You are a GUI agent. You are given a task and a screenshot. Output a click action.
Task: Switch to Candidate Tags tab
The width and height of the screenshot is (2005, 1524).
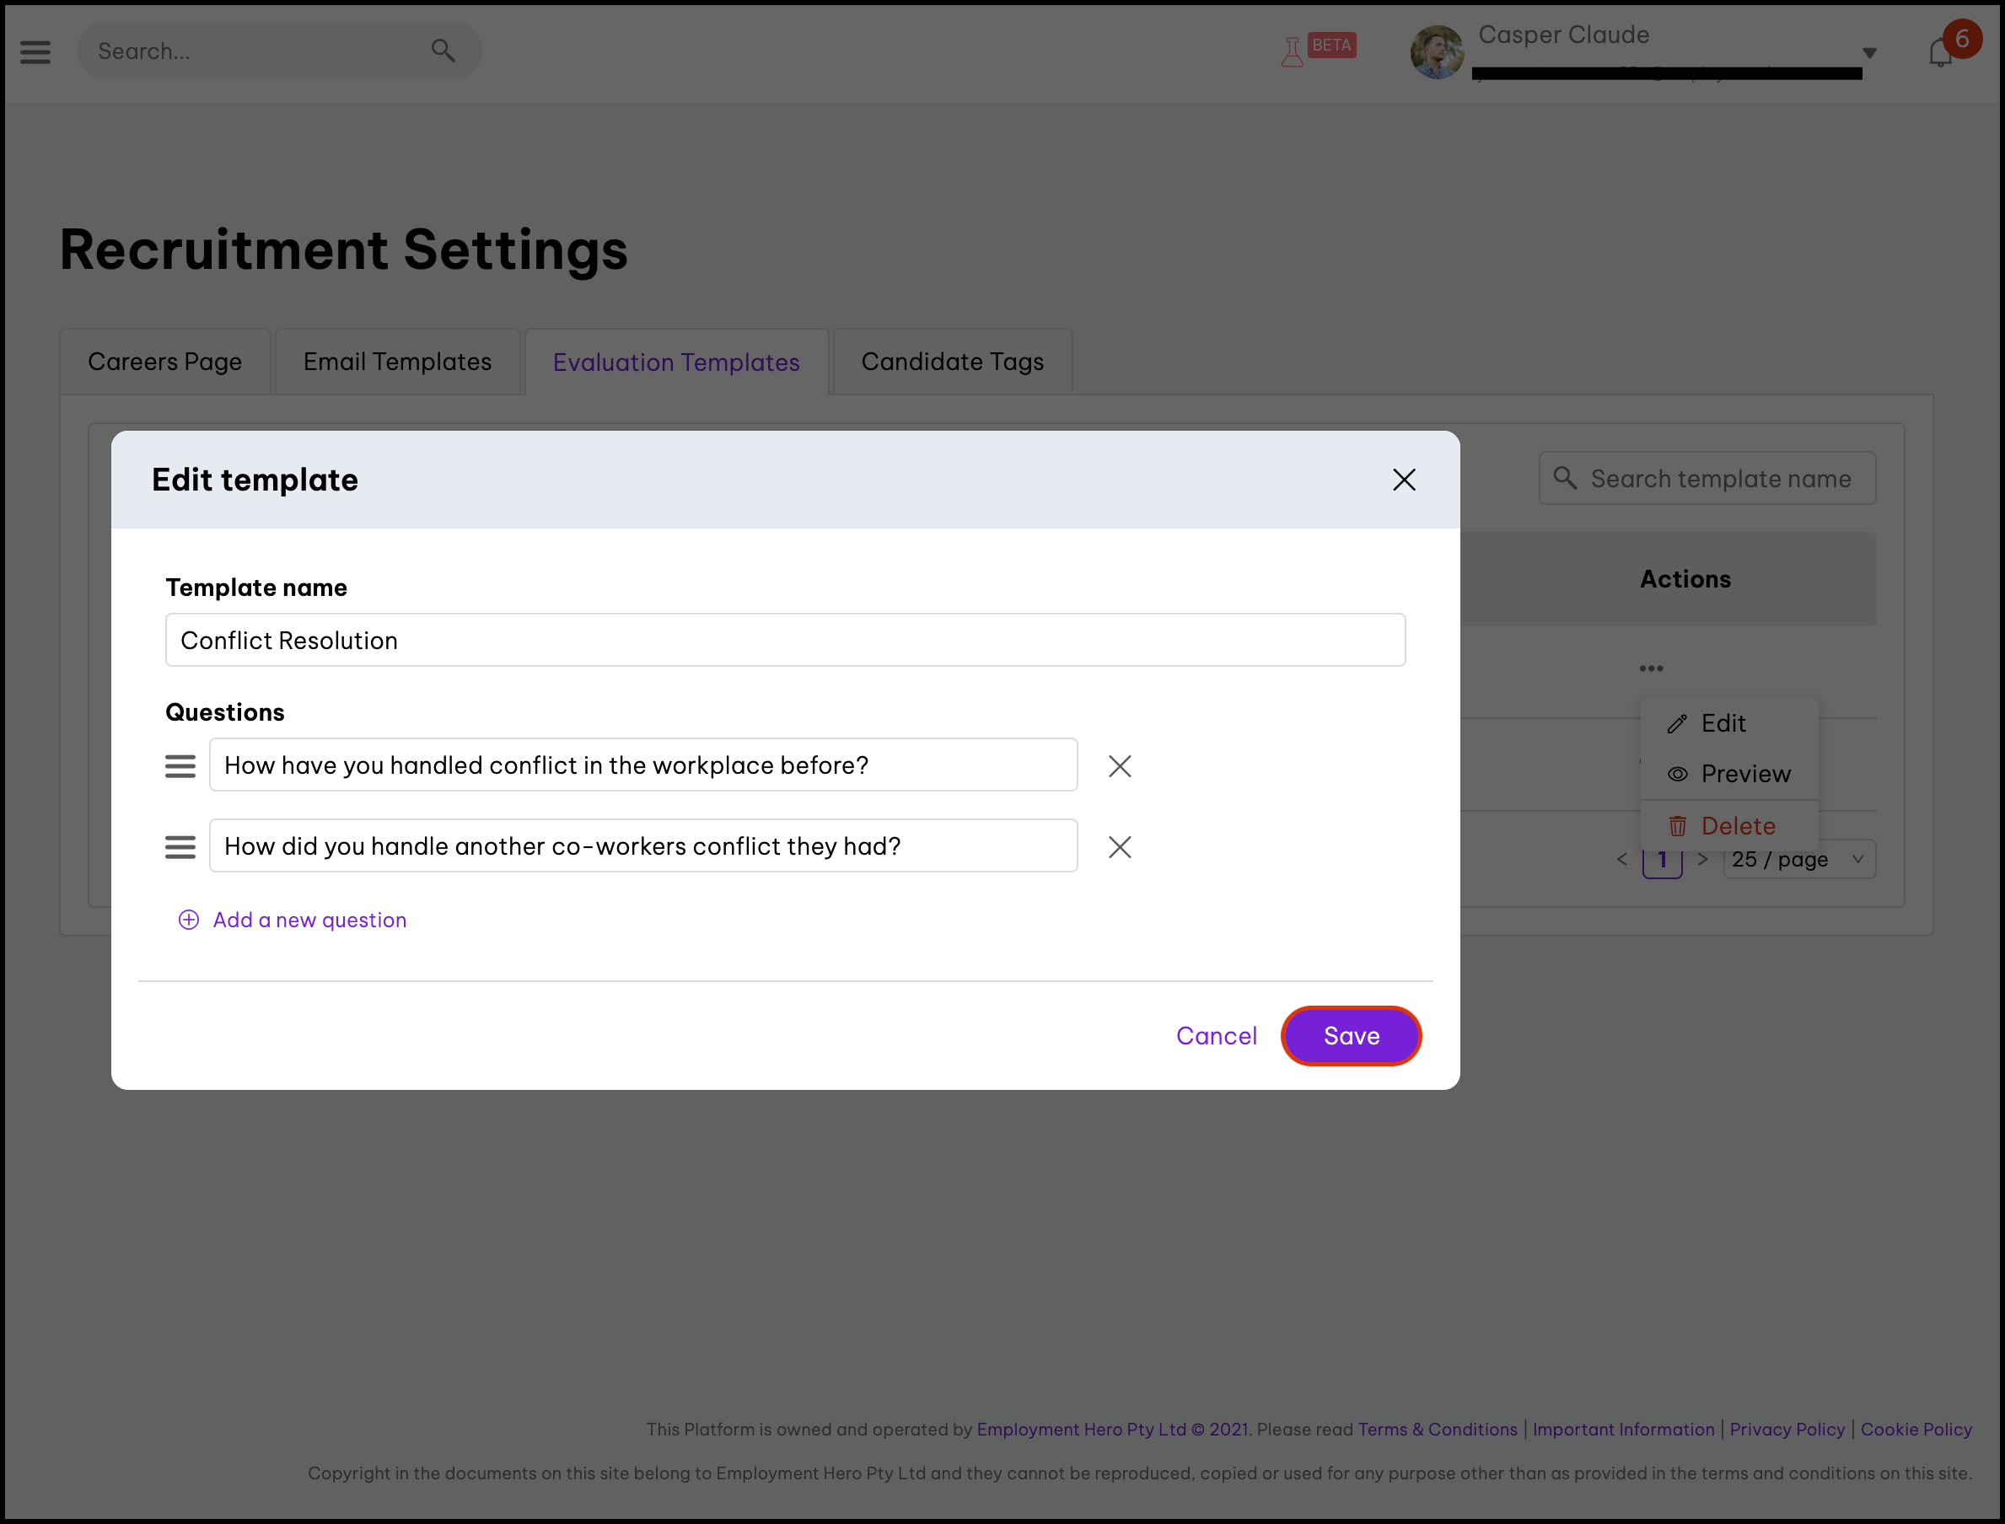pyautogui.click(x=952, y=362)
